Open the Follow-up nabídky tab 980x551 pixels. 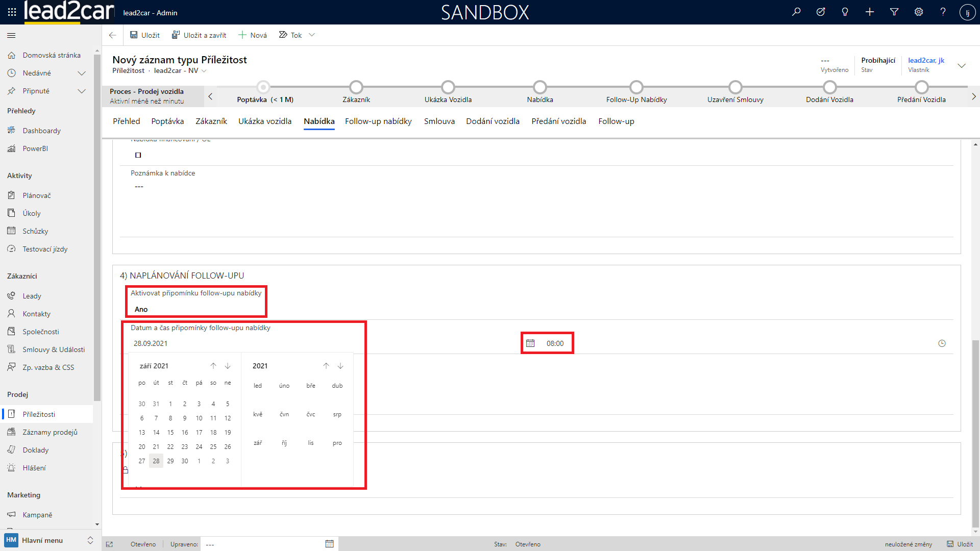(x=378, y=121)
